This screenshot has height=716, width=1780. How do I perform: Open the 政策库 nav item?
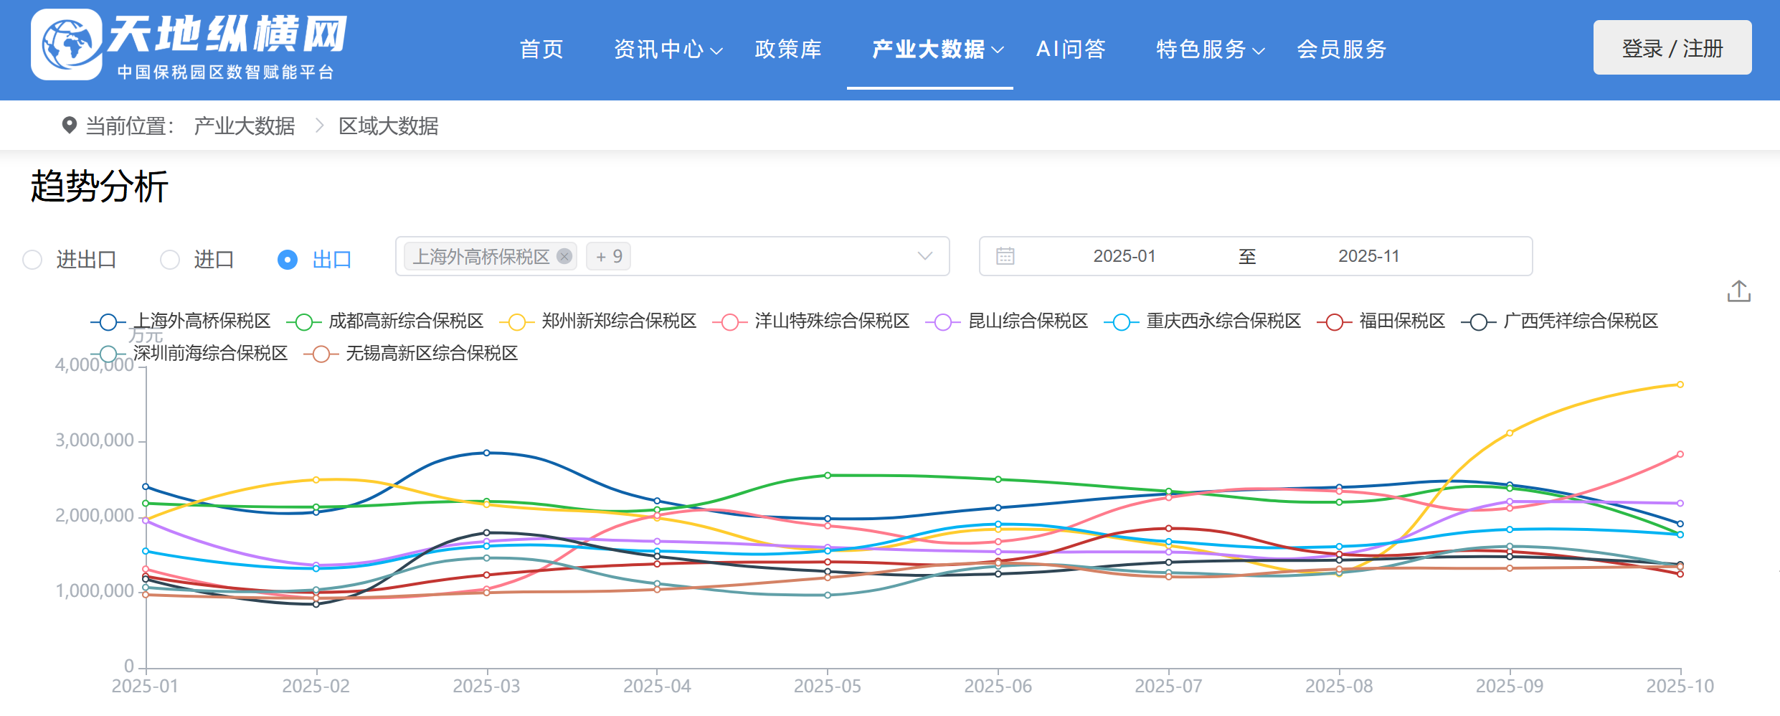[x=788, y=50]
